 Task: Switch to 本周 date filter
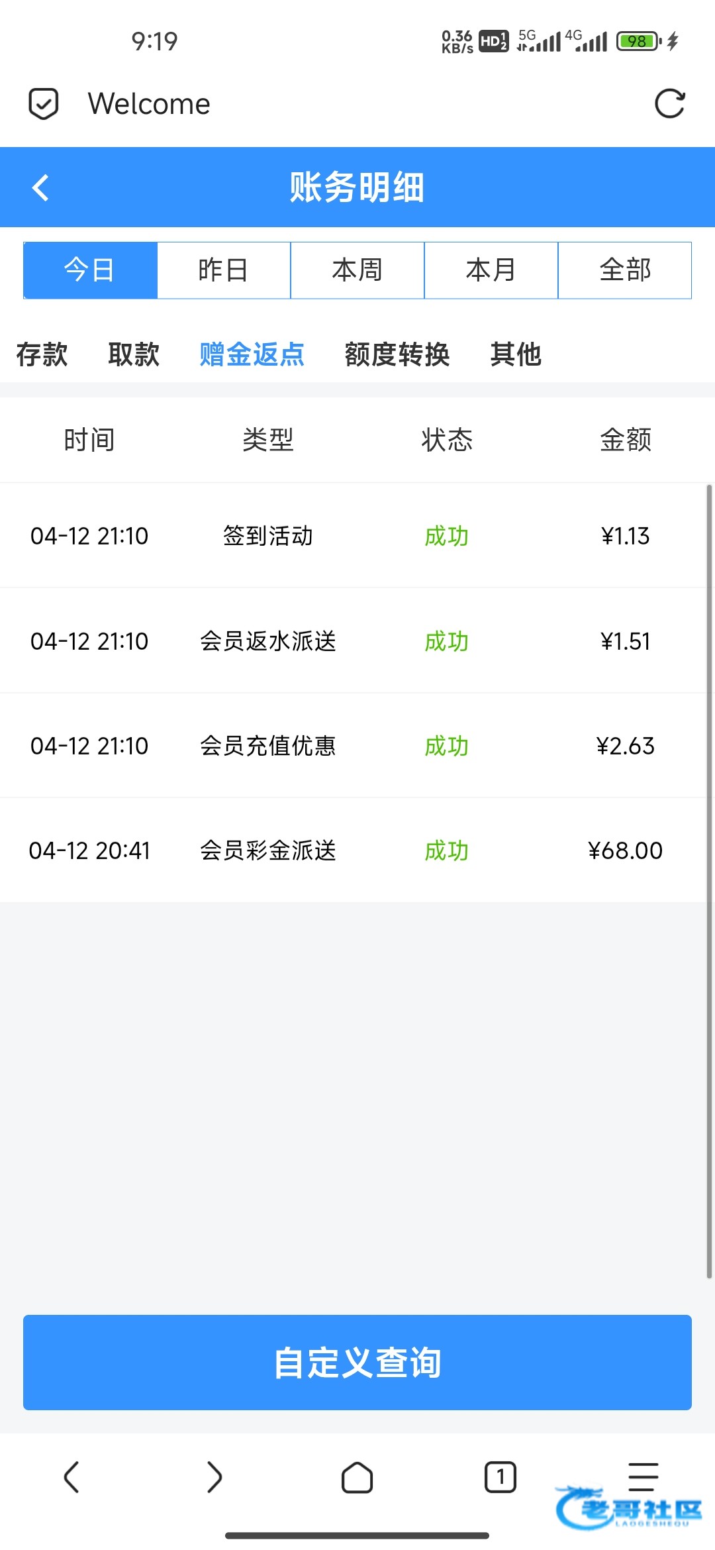tap(358, 270)
